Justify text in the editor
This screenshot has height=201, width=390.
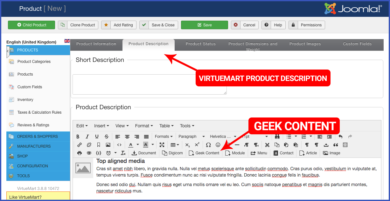[146, 137]
